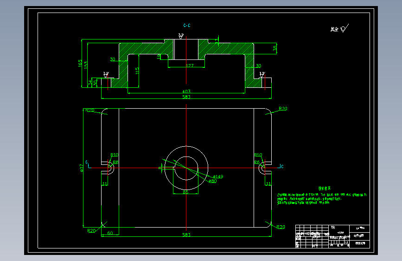The image size is (402, 261).
Task: Click the roughness symbol beside 其余
Action: tap(345, 28)
